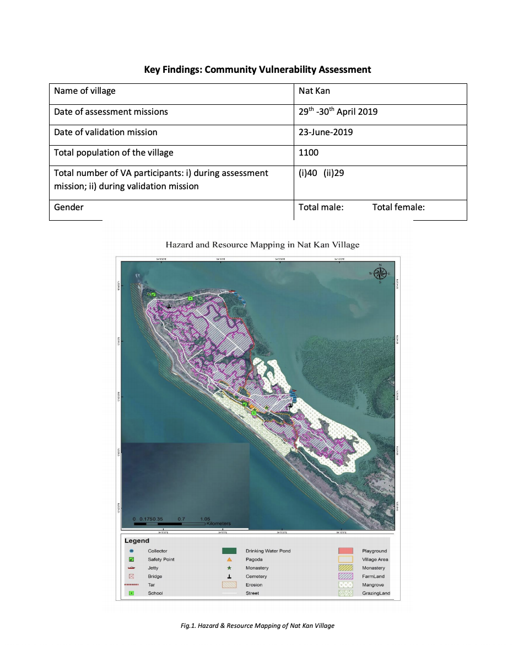Screen dimensions: 513x645
Task: Select the pink Playground legend swatch
Action: point(345,551)
